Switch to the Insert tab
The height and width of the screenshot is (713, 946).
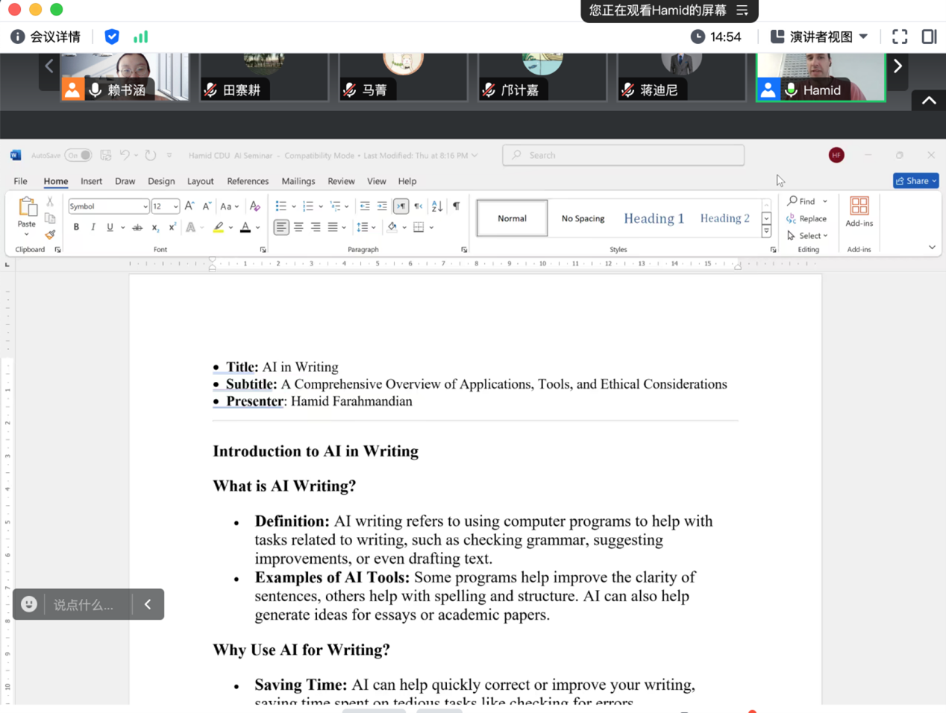coord(91,181)
